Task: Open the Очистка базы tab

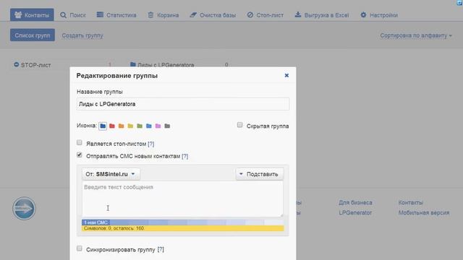Action: [213, 14]
